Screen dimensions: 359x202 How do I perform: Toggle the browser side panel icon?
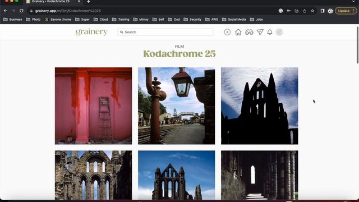323,11
